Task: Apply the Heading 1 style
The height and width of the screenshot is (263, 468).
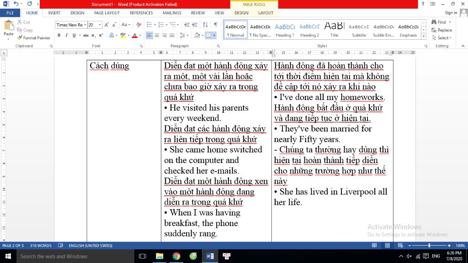Action: point(285,30)
